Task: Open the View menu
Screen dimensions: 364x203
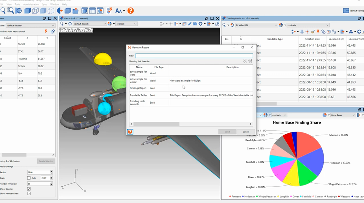Action: 9,5
